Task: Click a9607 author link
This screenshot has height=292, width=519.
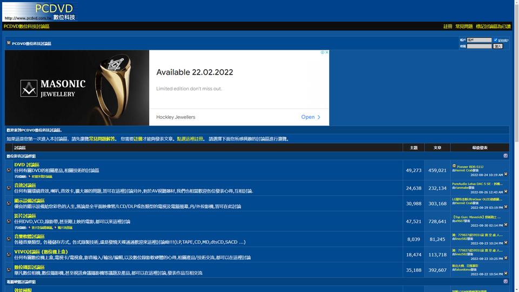Action: pos(459,221)
